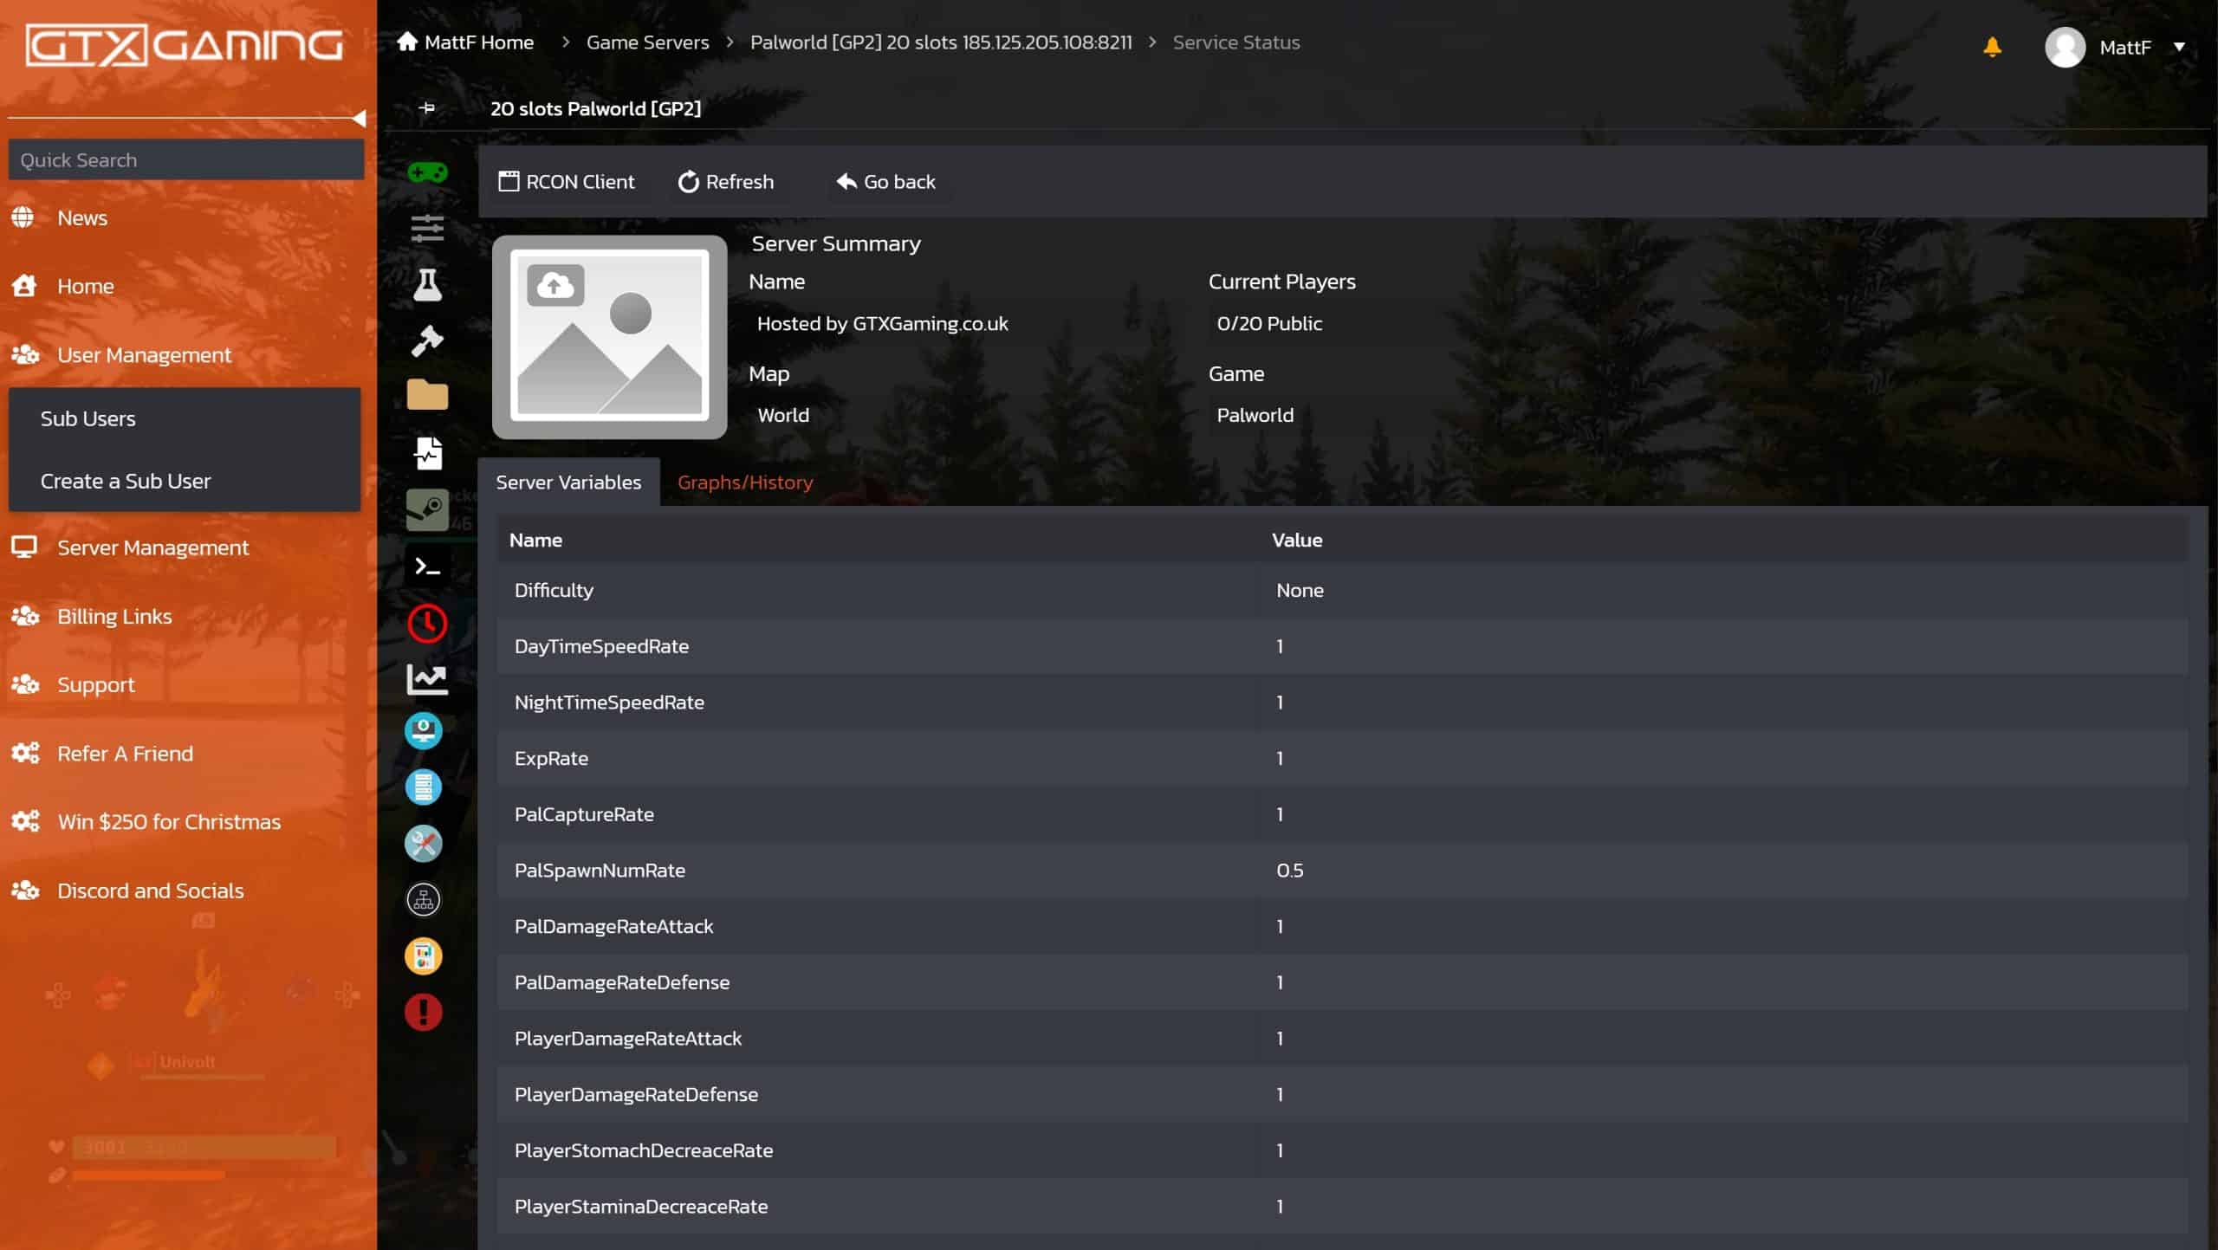Click the blue monitor user icon
2218x1250 pixels.
pos(424,730)
